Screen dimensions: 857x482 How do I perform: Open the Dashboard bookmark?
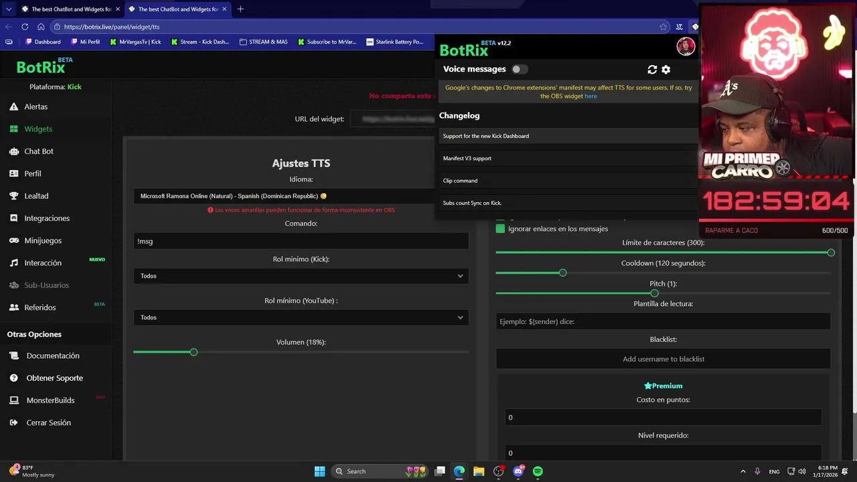[x=42, y=42]
